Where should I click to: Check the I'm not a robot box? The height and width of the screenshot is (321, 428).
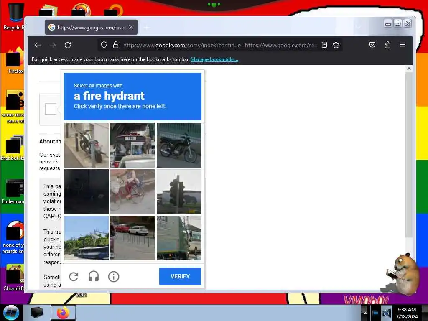click(51, 109)
